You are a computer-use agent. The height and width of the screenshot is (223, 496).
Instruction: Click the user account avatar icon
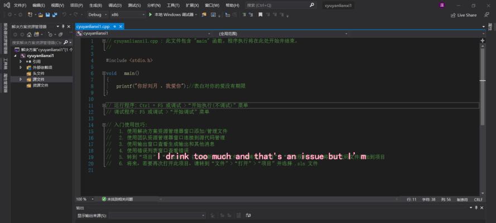(x=442, y=6)
